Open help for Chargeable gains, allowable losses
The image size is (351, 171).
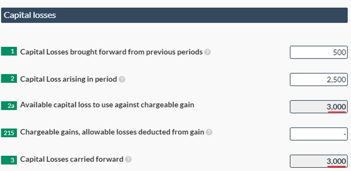click(x=209, y=132)
